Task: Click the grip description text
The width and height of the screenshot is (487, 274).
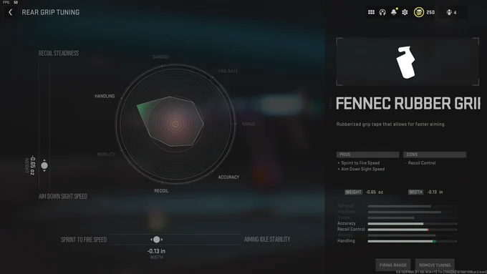Action: coord(391,124)
